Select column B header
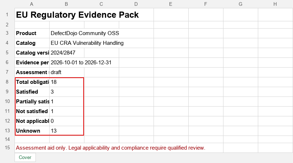293x163 pixels. 67,4
